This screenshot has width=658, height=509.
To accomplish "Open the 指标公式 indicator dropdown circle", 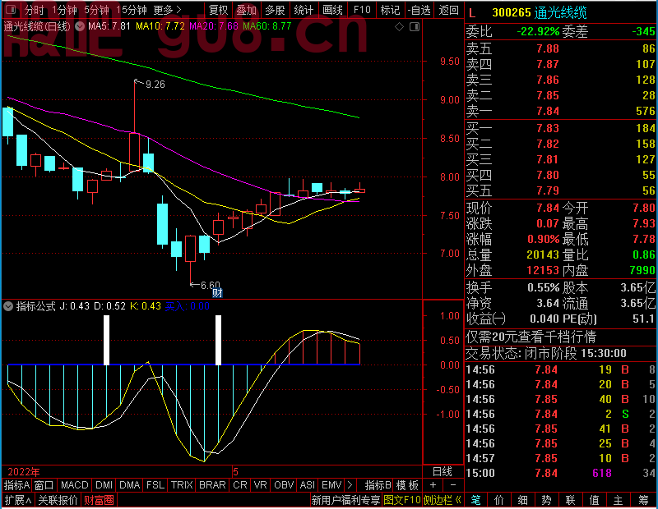I will click(8, 306).
